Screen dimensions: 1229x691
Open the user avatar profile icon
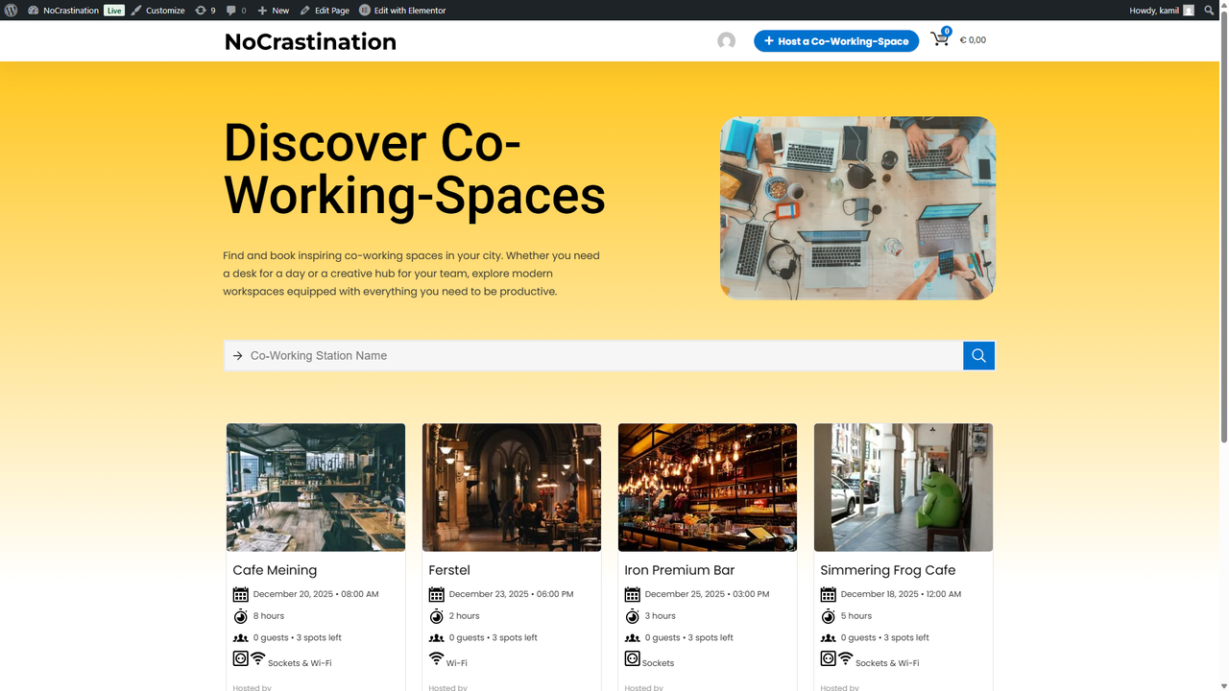pos(727,40)
